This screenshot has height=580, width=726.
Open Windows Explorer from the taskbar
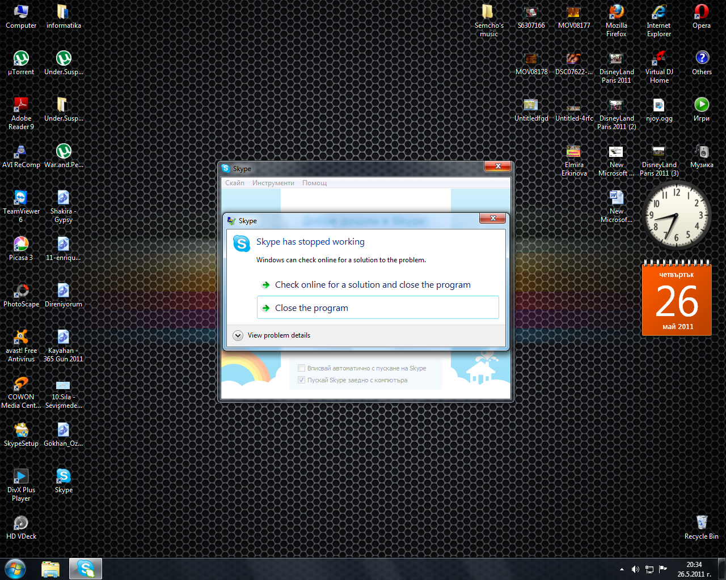[x=50, y=569]
